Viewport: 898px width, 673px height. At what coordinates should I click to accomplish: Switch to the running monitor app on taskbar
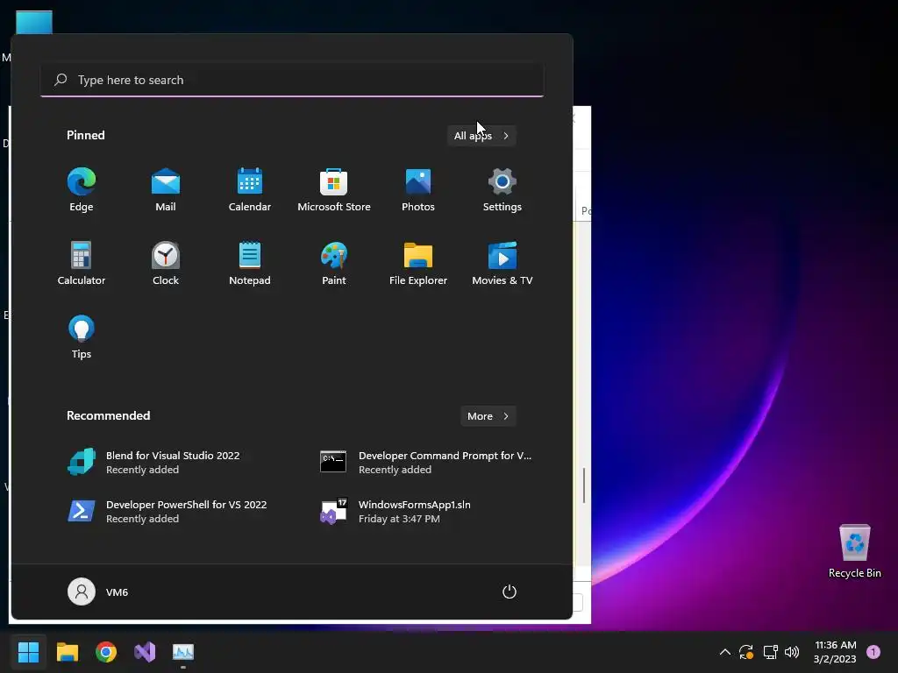click(183, 652)
